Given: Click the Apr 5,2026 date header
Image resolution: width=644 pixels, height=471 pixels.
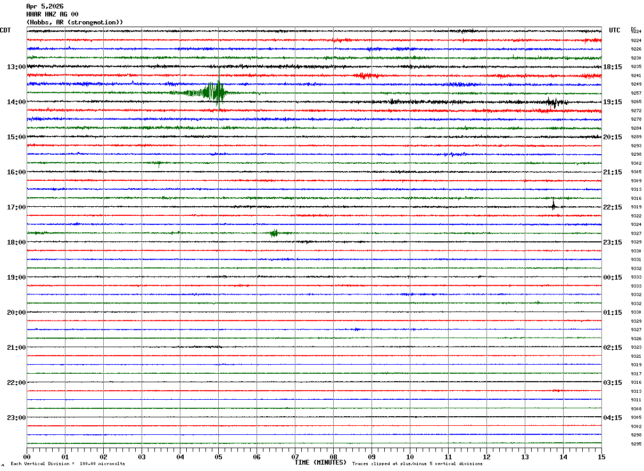Looking at the screenshot, I should coord(45,6).
